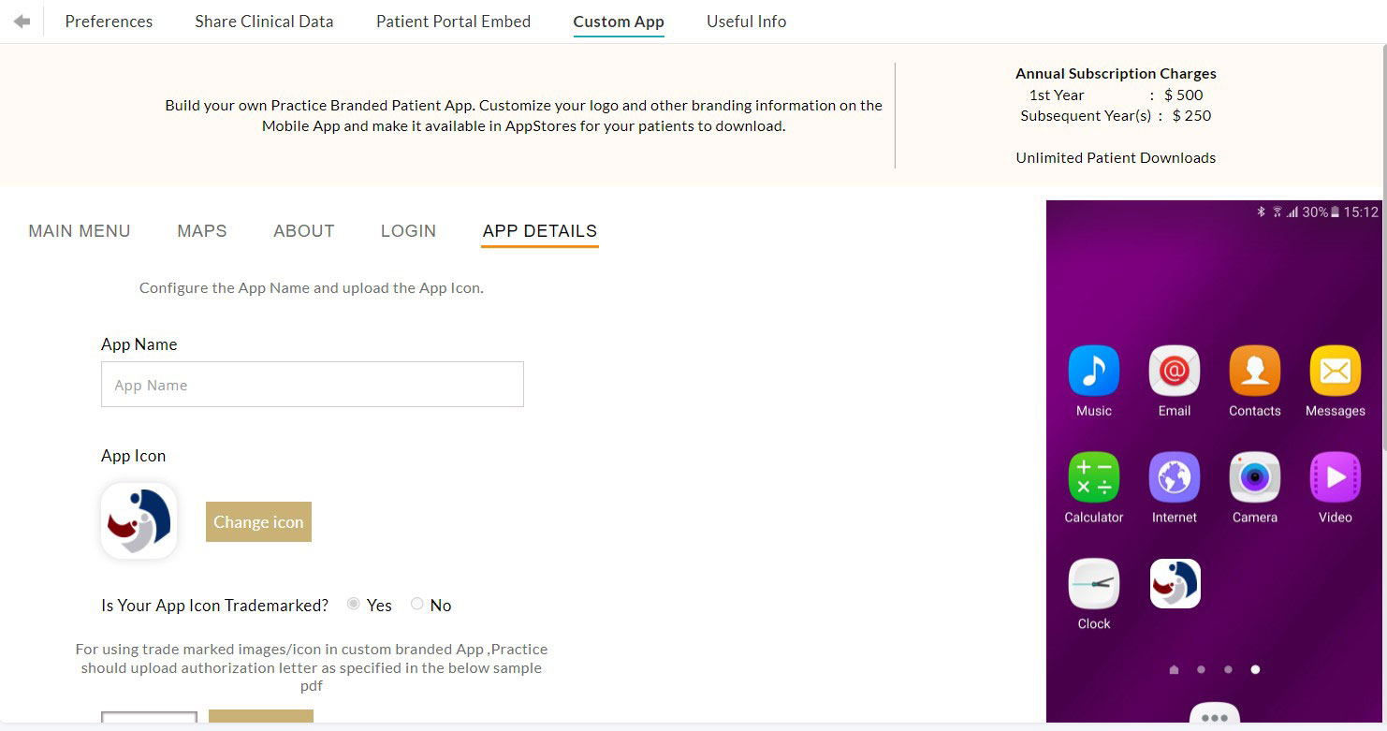Select Yes for trademarked app icon
1387x731 pixels.
pos(354,604)
